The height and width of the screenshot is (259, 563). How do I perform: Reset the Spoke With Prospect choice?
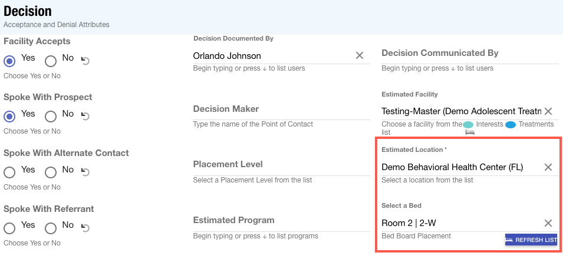85,116
